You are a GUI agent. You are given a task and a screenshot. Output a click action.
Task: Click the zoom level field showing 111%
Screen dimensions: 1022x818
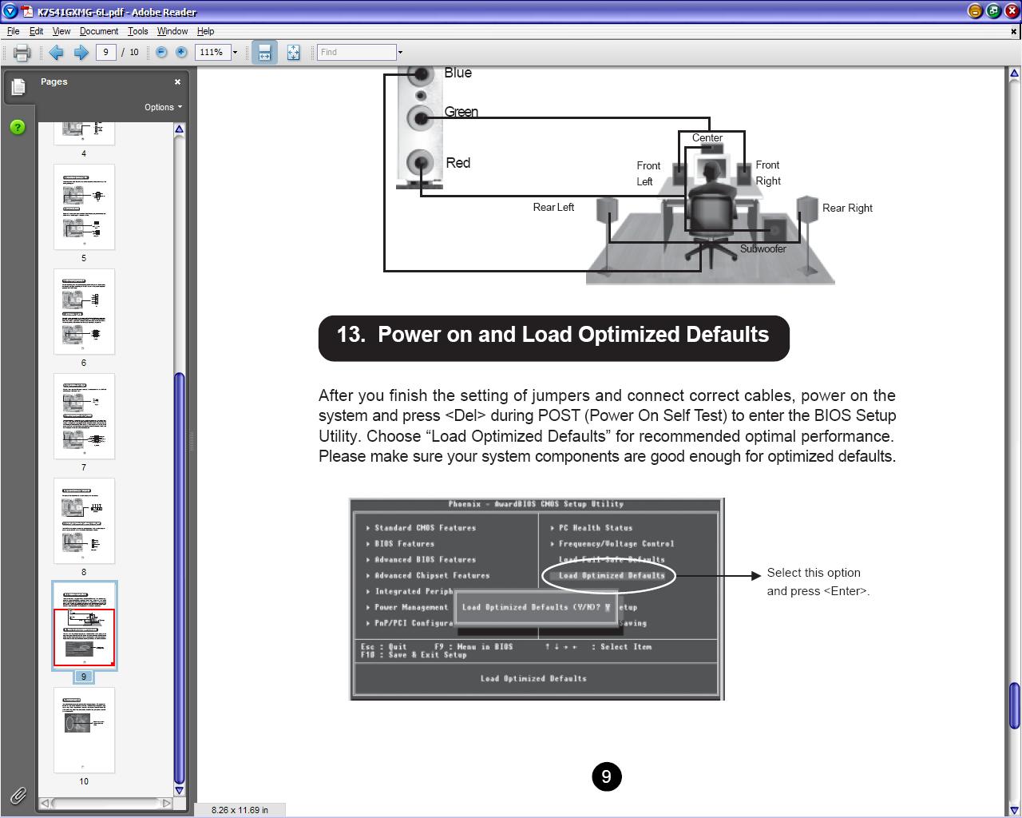coord(212,52)
